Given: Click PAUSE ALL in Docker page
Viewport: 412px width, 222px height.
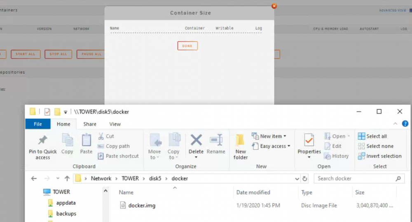Looking at the screenshot, I should click(x=91, y=54).
